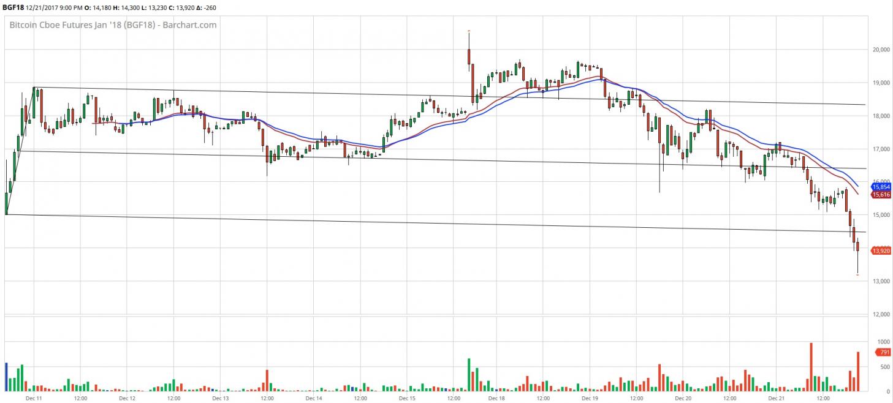Click the 12,000 price axis label
Image resolution: width=893 pixels, height=403 pixels.
pyautogui.click(x=880, y=314)
